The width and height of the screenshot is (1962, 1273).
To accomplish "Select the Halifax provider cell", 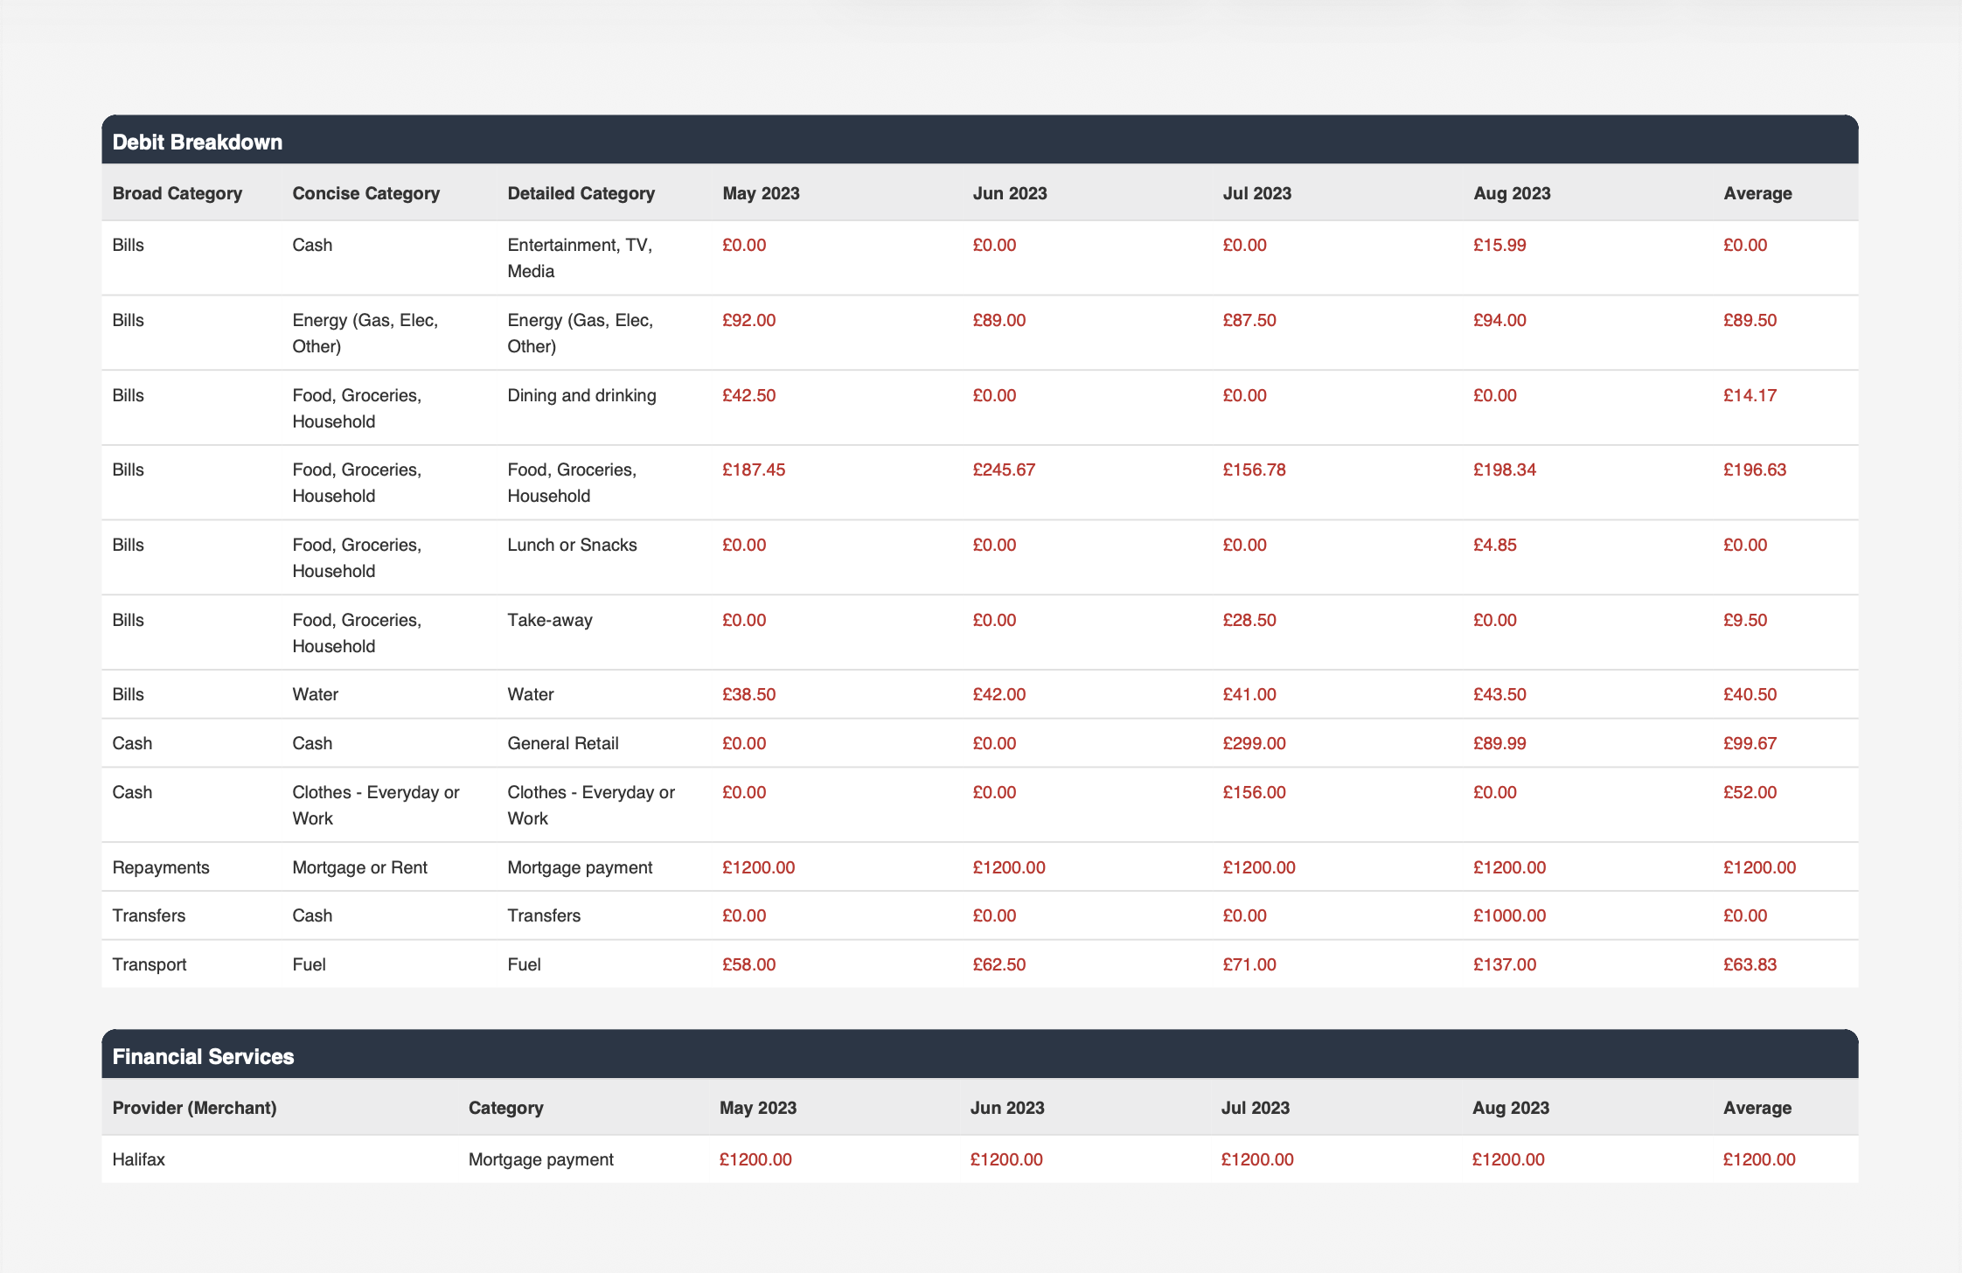I will (139, 1159).
